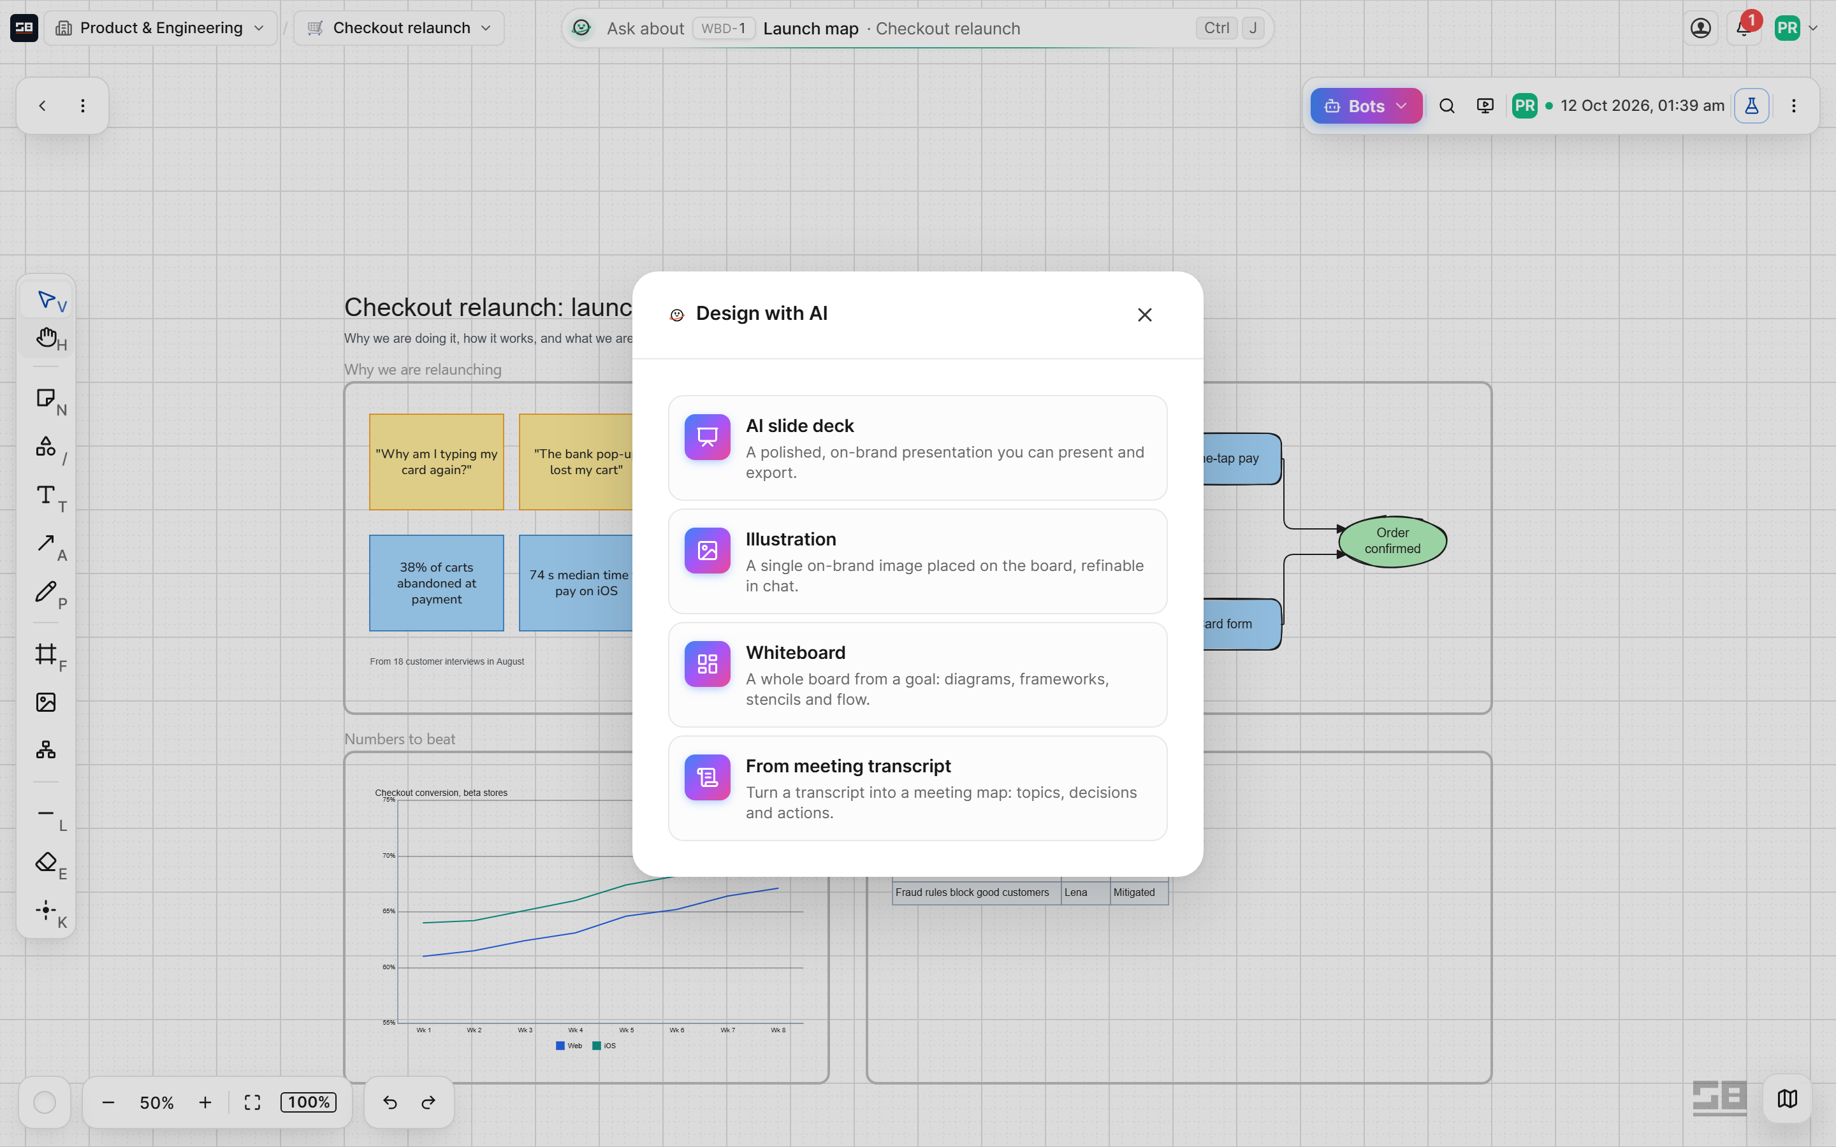
Task: Expand the PR account menu chevron
Action: tap(1813, 29)
